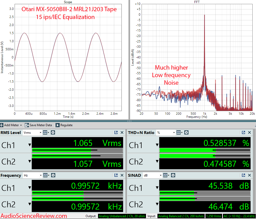Screen dimensions: 256x219
Task: Close the SINAD meter
Action: click(249, 175)
